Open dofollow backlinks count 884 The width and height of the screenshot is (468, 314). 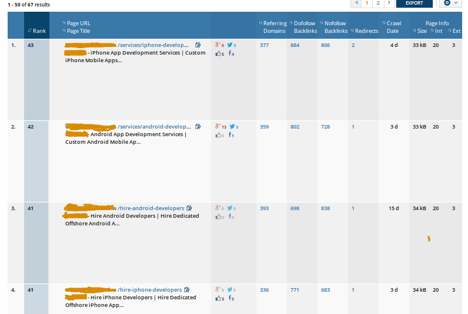295,45
